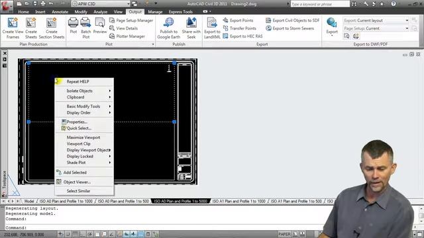
Task: Switch to the Model layout tab
Action: pos(29,201)
